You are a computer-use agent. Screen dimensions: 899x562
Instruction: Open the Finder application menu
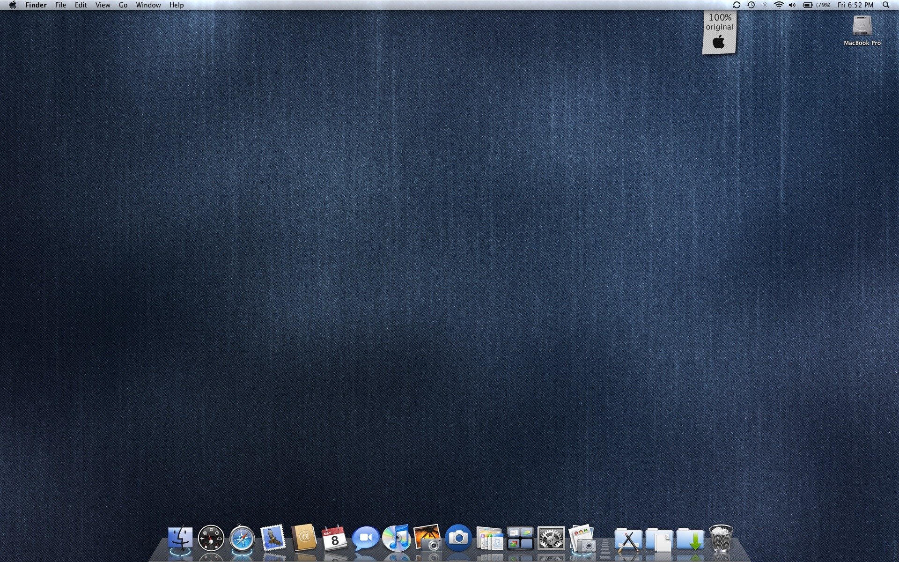[x=36, y=5]
